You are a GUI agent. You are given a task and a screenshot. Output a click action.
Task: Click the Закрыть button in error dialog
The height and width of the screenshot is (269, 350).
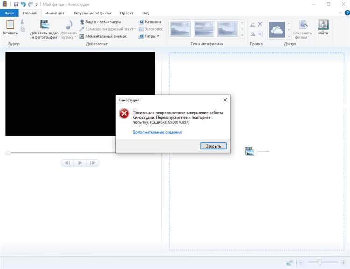click(213, 146)
